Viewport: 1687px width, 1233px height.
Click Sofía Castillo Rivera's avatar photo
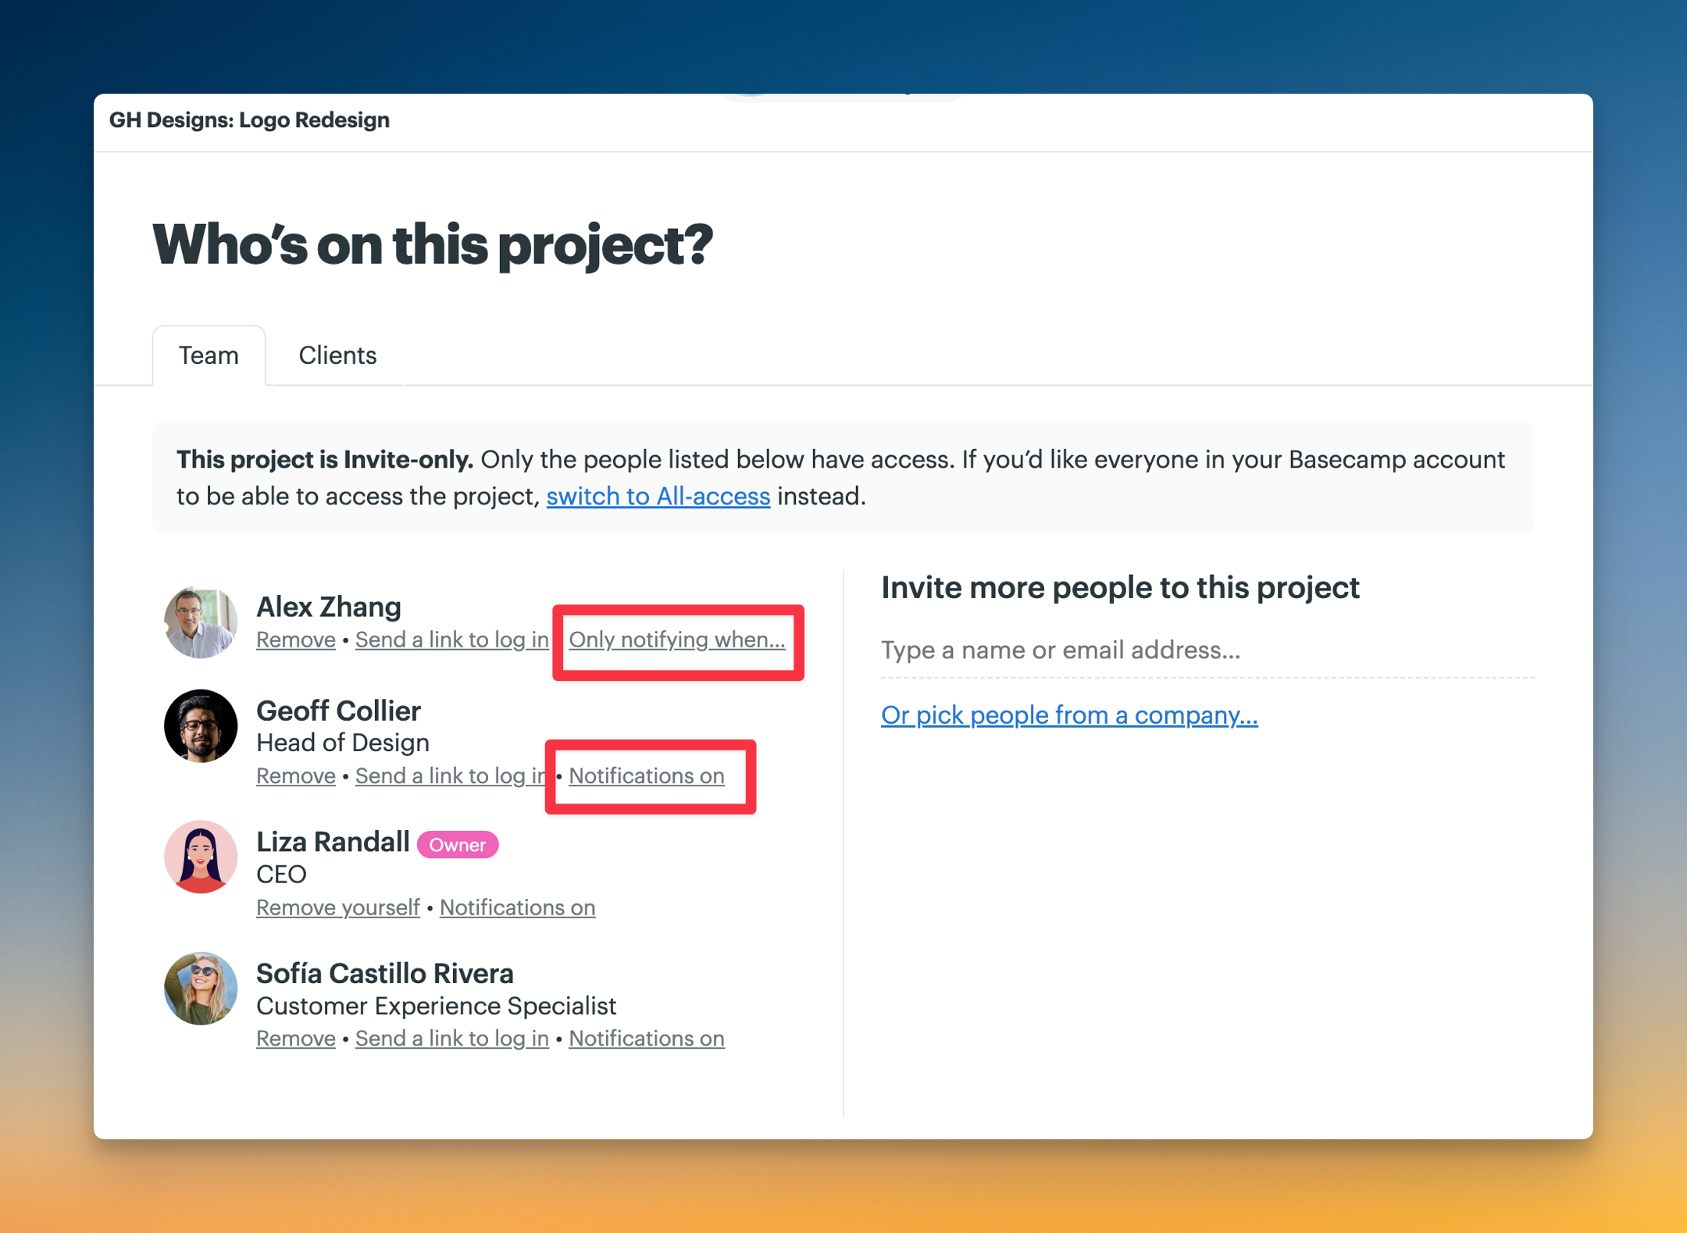[201, 989]
